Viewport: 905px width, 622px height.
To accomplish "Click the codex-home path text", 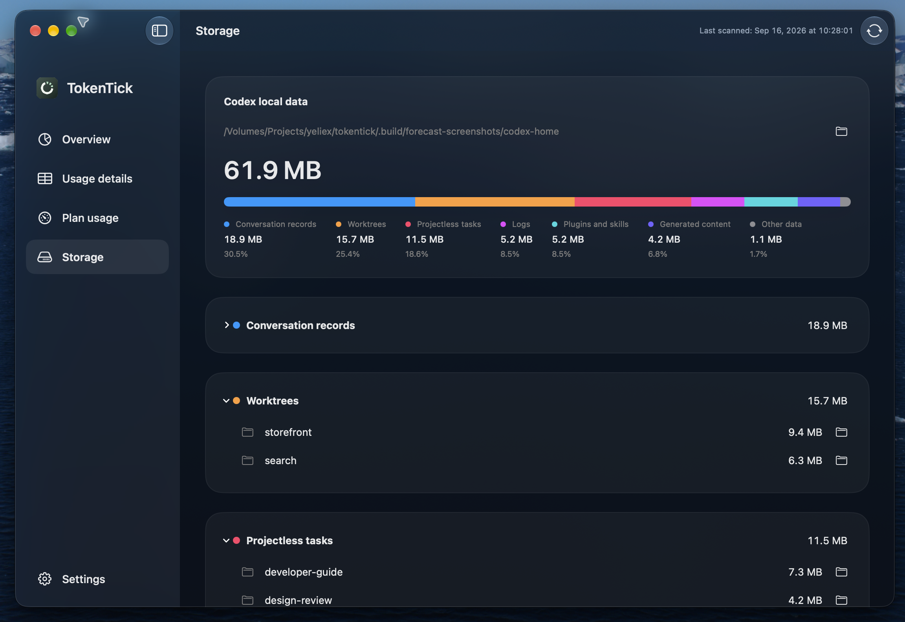I will click(x=391, y=131).
